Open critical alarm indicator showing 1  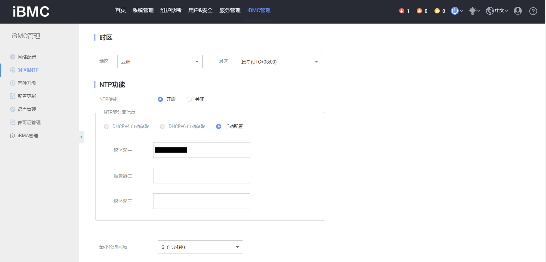(x=404, y=11)
